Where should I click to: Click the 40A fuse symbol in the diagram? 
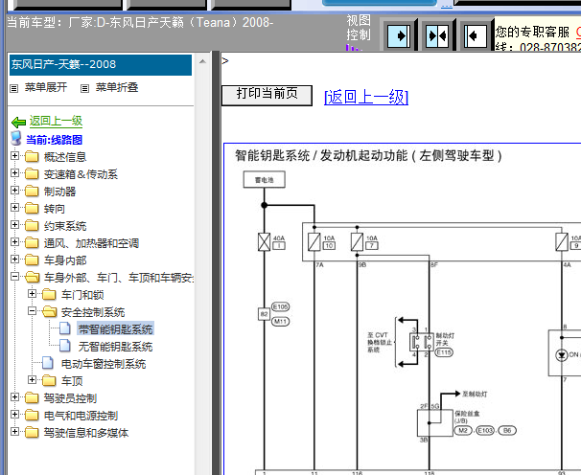point(265,242)
